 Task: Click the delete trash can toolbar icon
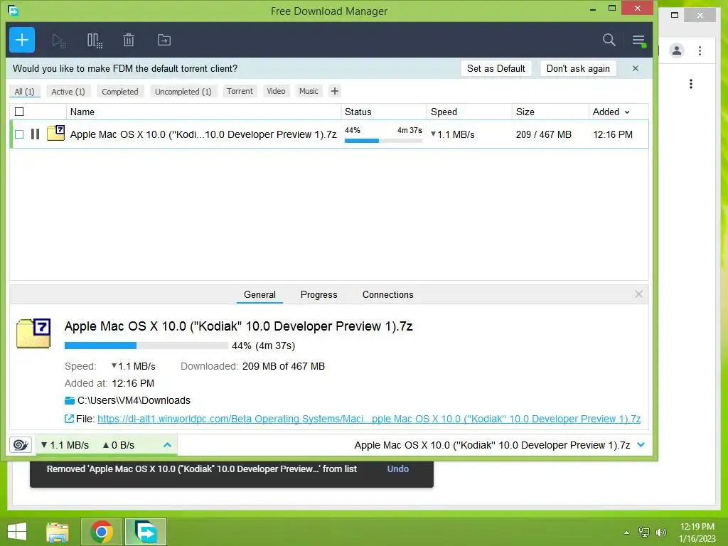click(x=129, y=41)
